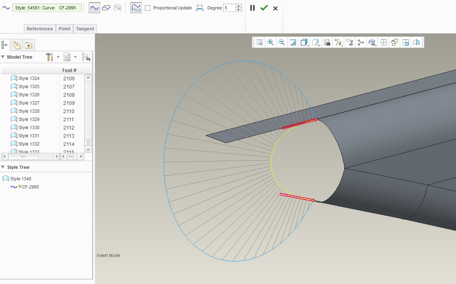Collapse the Style Tree section
Viewport: 456px width, 284px height.
click(3, 167)
